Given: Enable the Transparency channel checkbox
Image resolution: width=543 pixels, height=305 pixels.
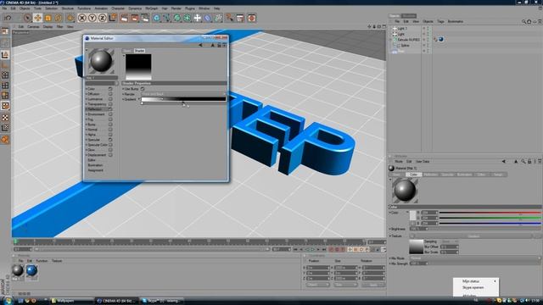Looking at the screenshot, I should pos(110,104).
